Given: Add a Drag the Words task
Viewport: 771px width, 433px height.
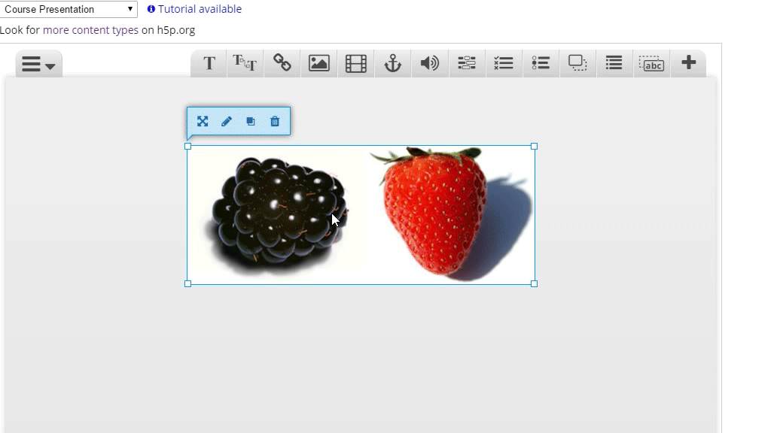Looking at the screenshot, I should 651,63.
